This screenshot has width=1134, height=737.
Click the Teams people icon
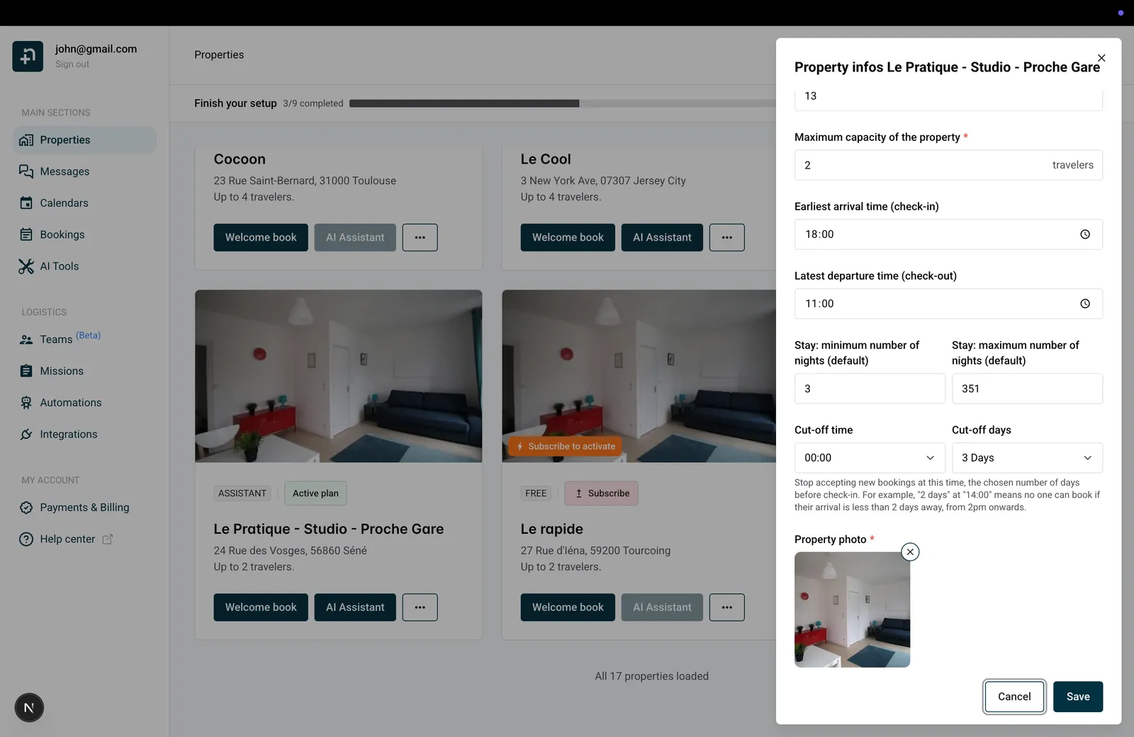tap(26, 340)
